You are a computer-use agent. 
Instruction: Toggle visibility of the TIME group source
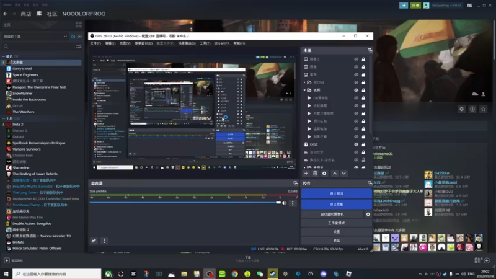[356, 82]
